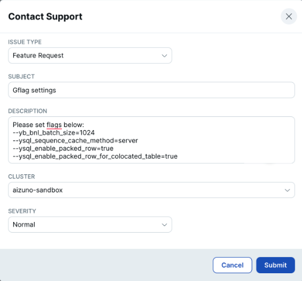This screenshot has width=302, height=281.
Task: Click the SUBJECT field label
Action: (21, 76)
